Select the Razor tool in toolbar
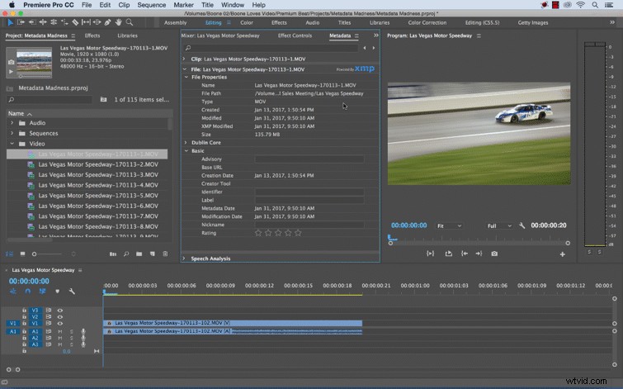The height and width of the screenshot is (389, 623). (x=75, y=22)
